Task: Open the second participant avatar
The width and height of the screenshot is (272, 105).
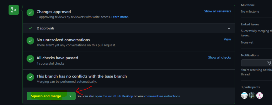Action: (x=252, y=95)
